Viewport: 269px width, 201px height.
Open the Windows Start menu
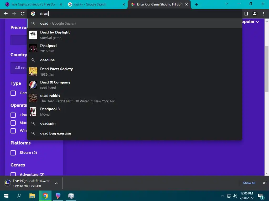tap(6, 196)
